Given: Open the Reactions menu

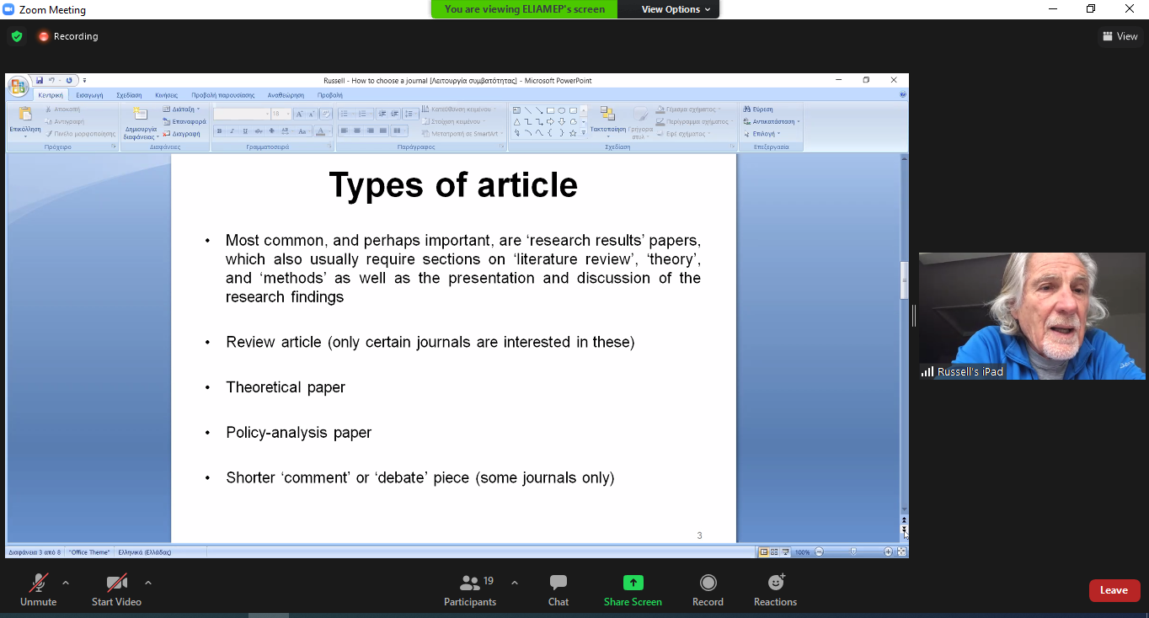Looking at the screenshot, I should (775, 589).
